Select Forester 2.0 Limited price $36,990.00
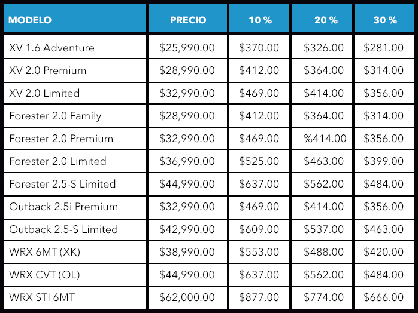 pos(187,161)
